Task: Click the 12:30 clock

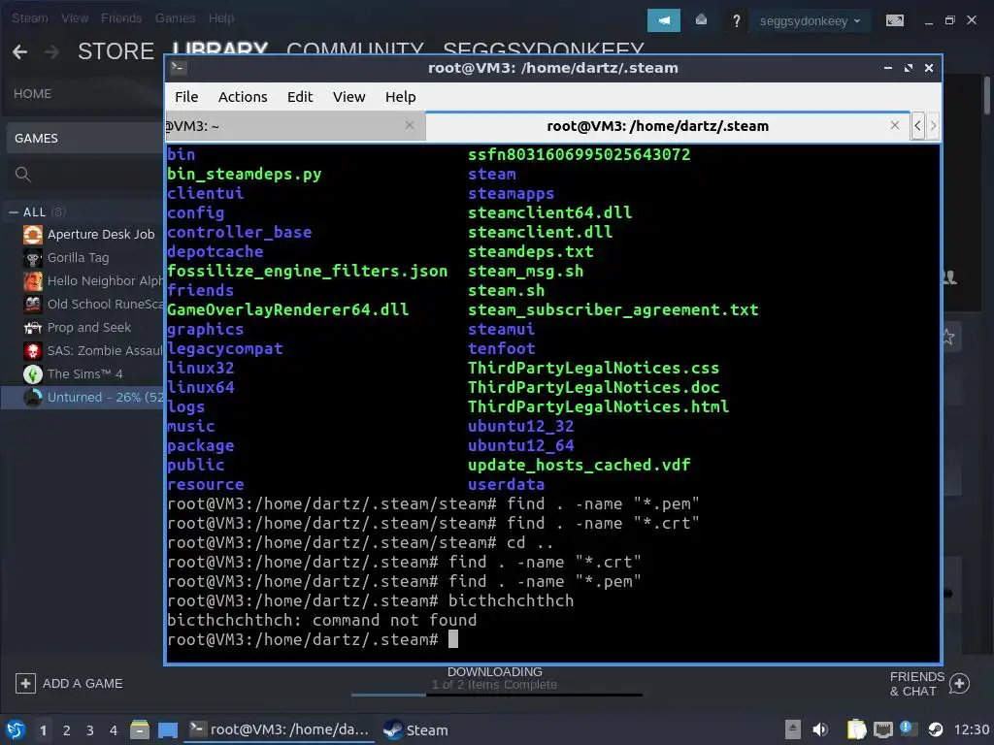Action: (x=971, y=729)
